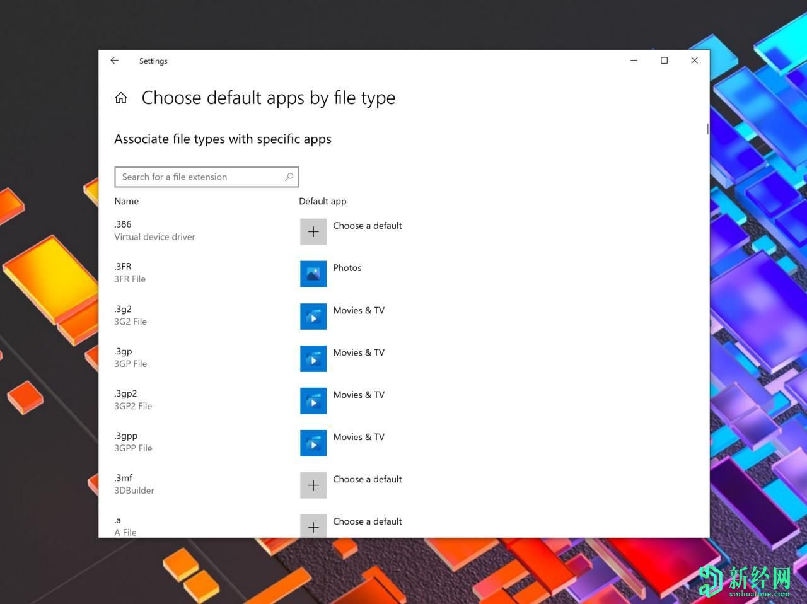Select the Default app column header

click(x=323, y=201)
